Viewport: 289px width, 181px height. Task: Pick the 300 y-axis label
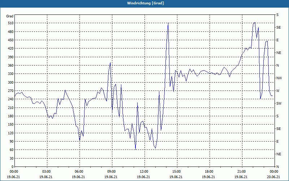11,83
